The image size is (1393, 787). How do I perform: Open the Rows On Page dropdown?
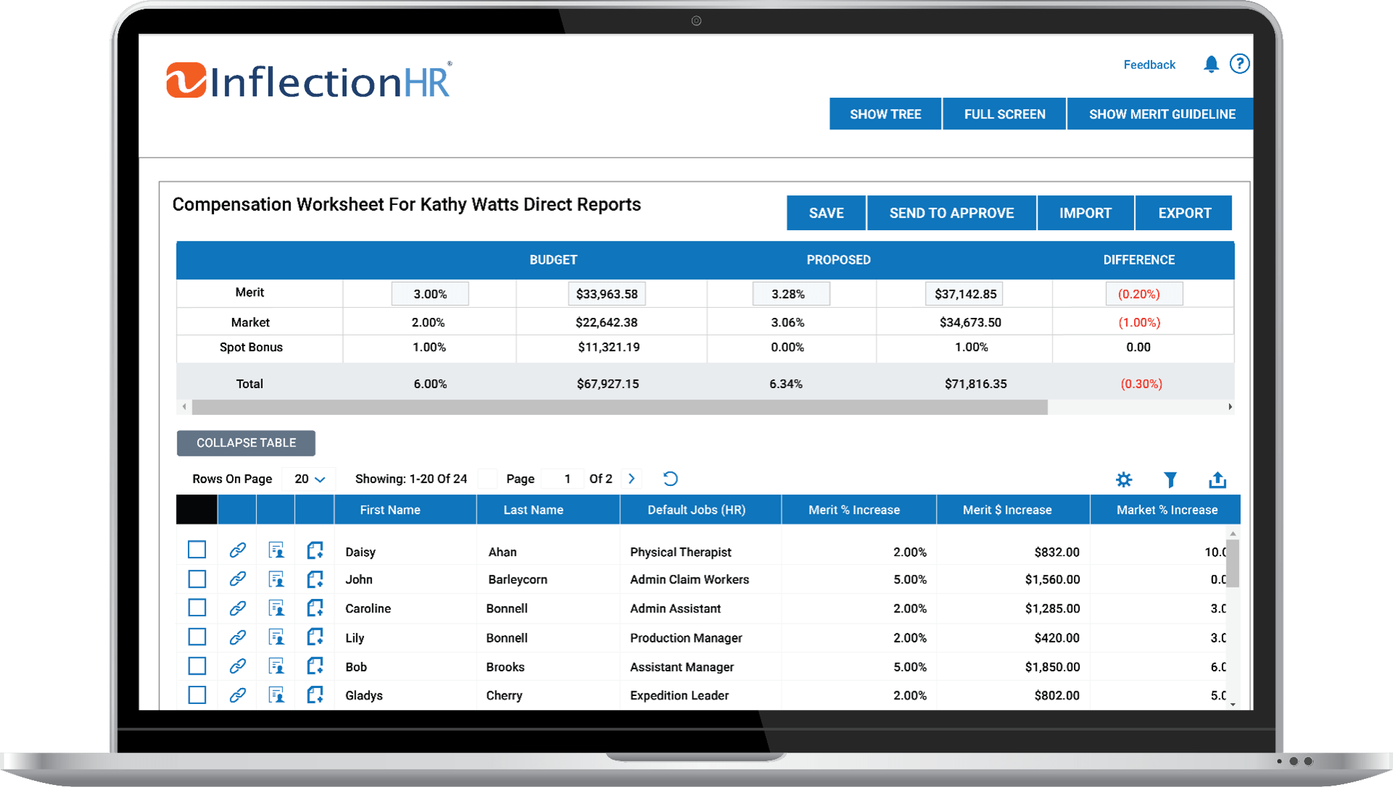(308, 478)
